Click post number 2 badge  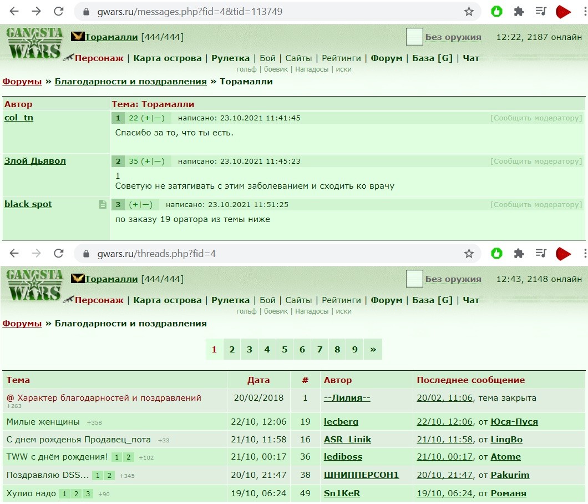pyautogui.click(x=118, y=162)
